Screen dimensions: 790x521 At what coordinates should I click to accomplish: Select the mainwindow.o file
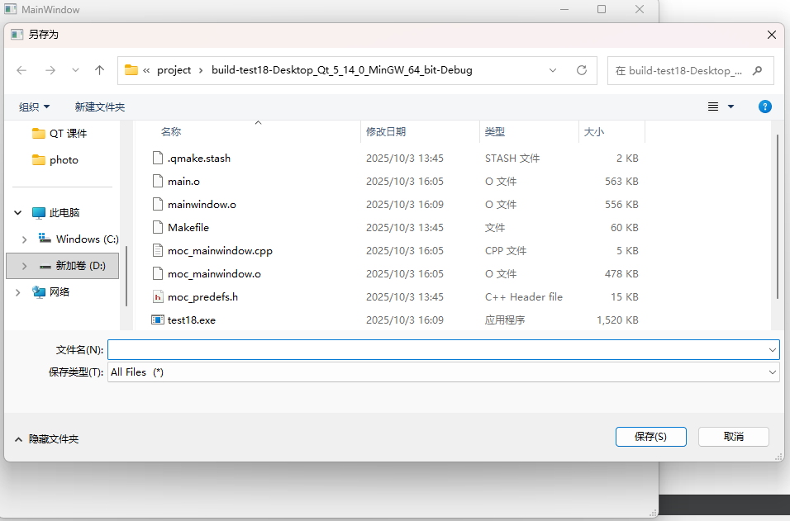point(202,205)
